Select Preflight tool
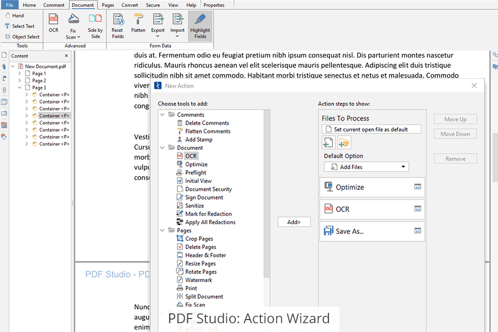 coord(191,173)
